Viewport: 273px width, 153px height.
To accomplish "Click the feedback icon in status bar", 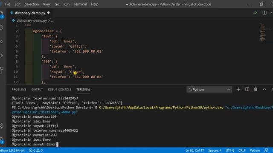I will click(x=266, y=150).
